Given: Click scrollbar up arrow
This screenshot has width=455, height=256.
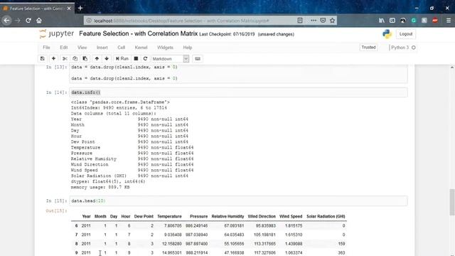Looking at the screenshot, I should point(452,68).
